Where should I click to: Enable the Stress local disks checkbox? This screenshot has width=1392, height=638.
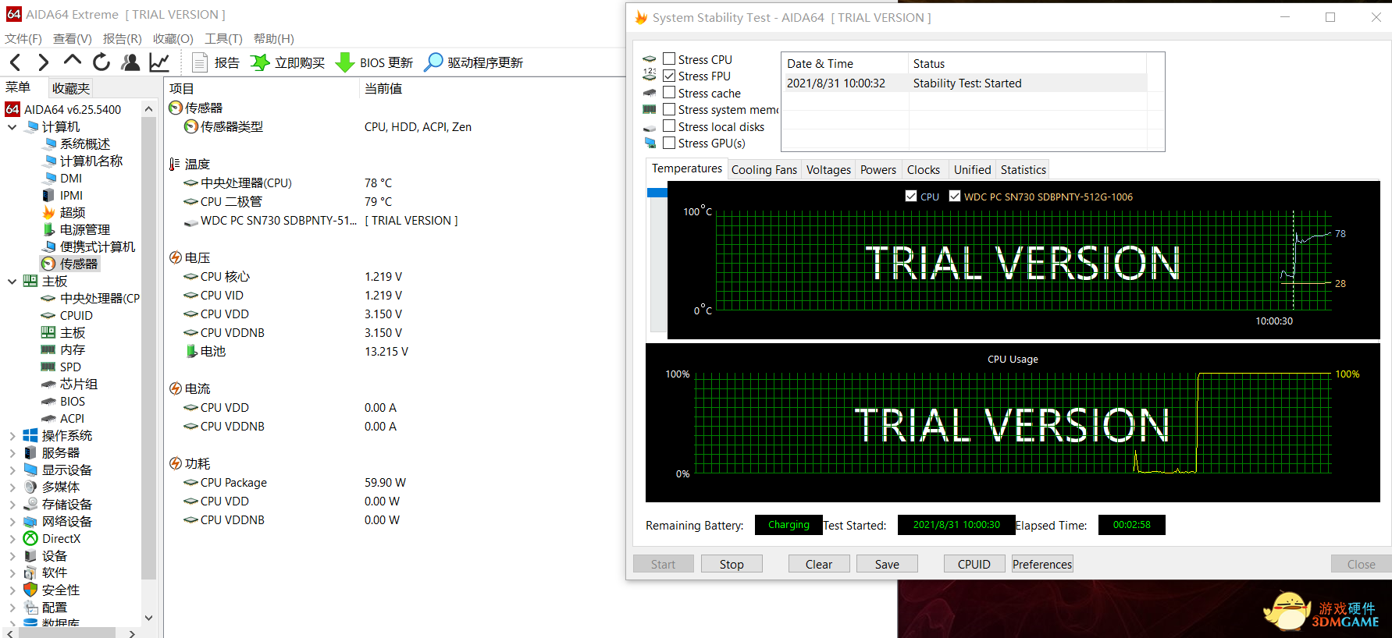click(x=669, y=126)
